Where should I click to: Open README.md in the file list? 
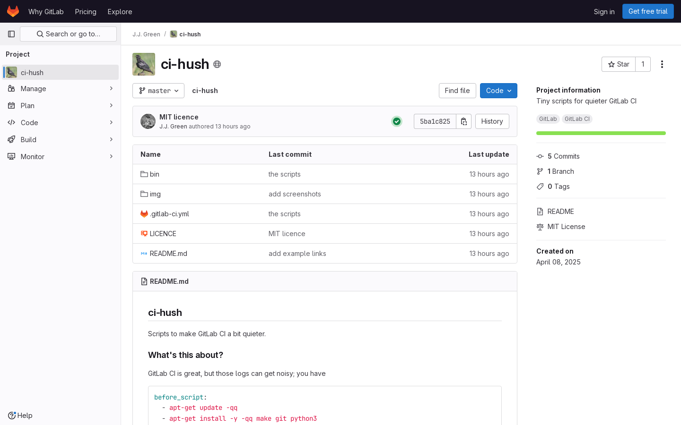coord(168,254)
